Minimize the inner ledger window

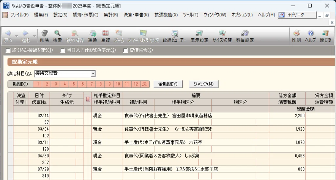coord(320,15)
